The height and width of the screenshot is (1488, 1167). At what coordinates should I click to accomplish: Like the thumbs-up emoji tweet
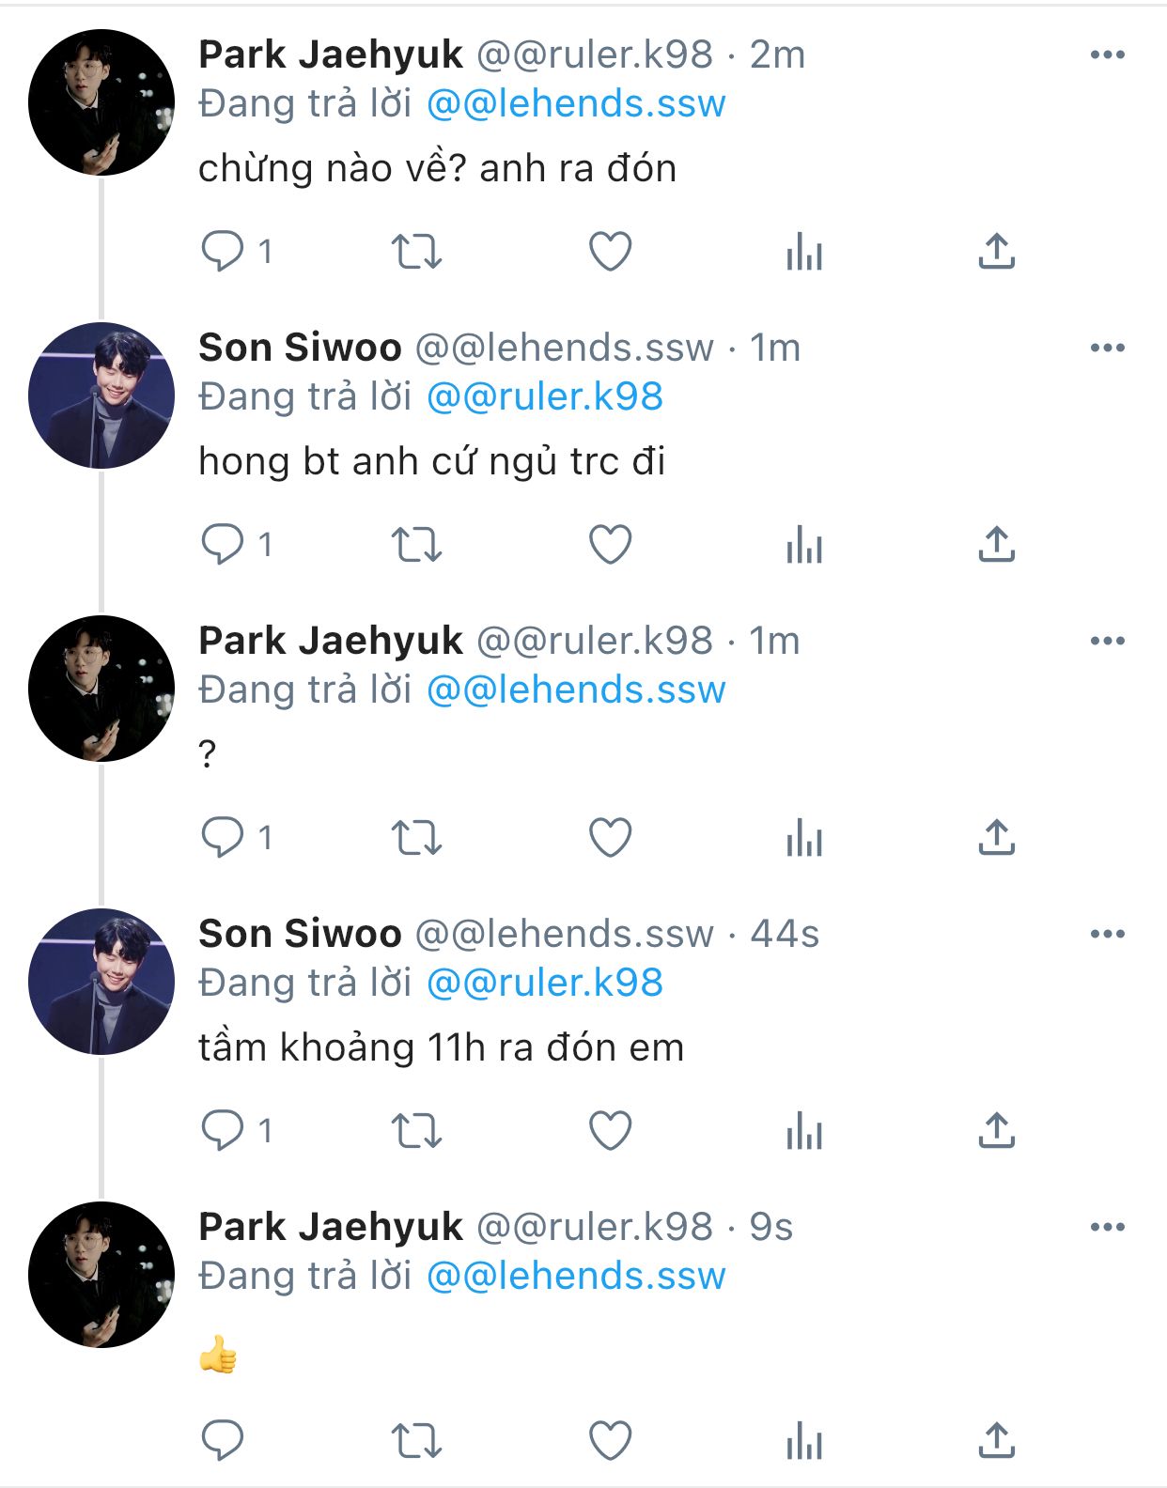(610, 1441)
